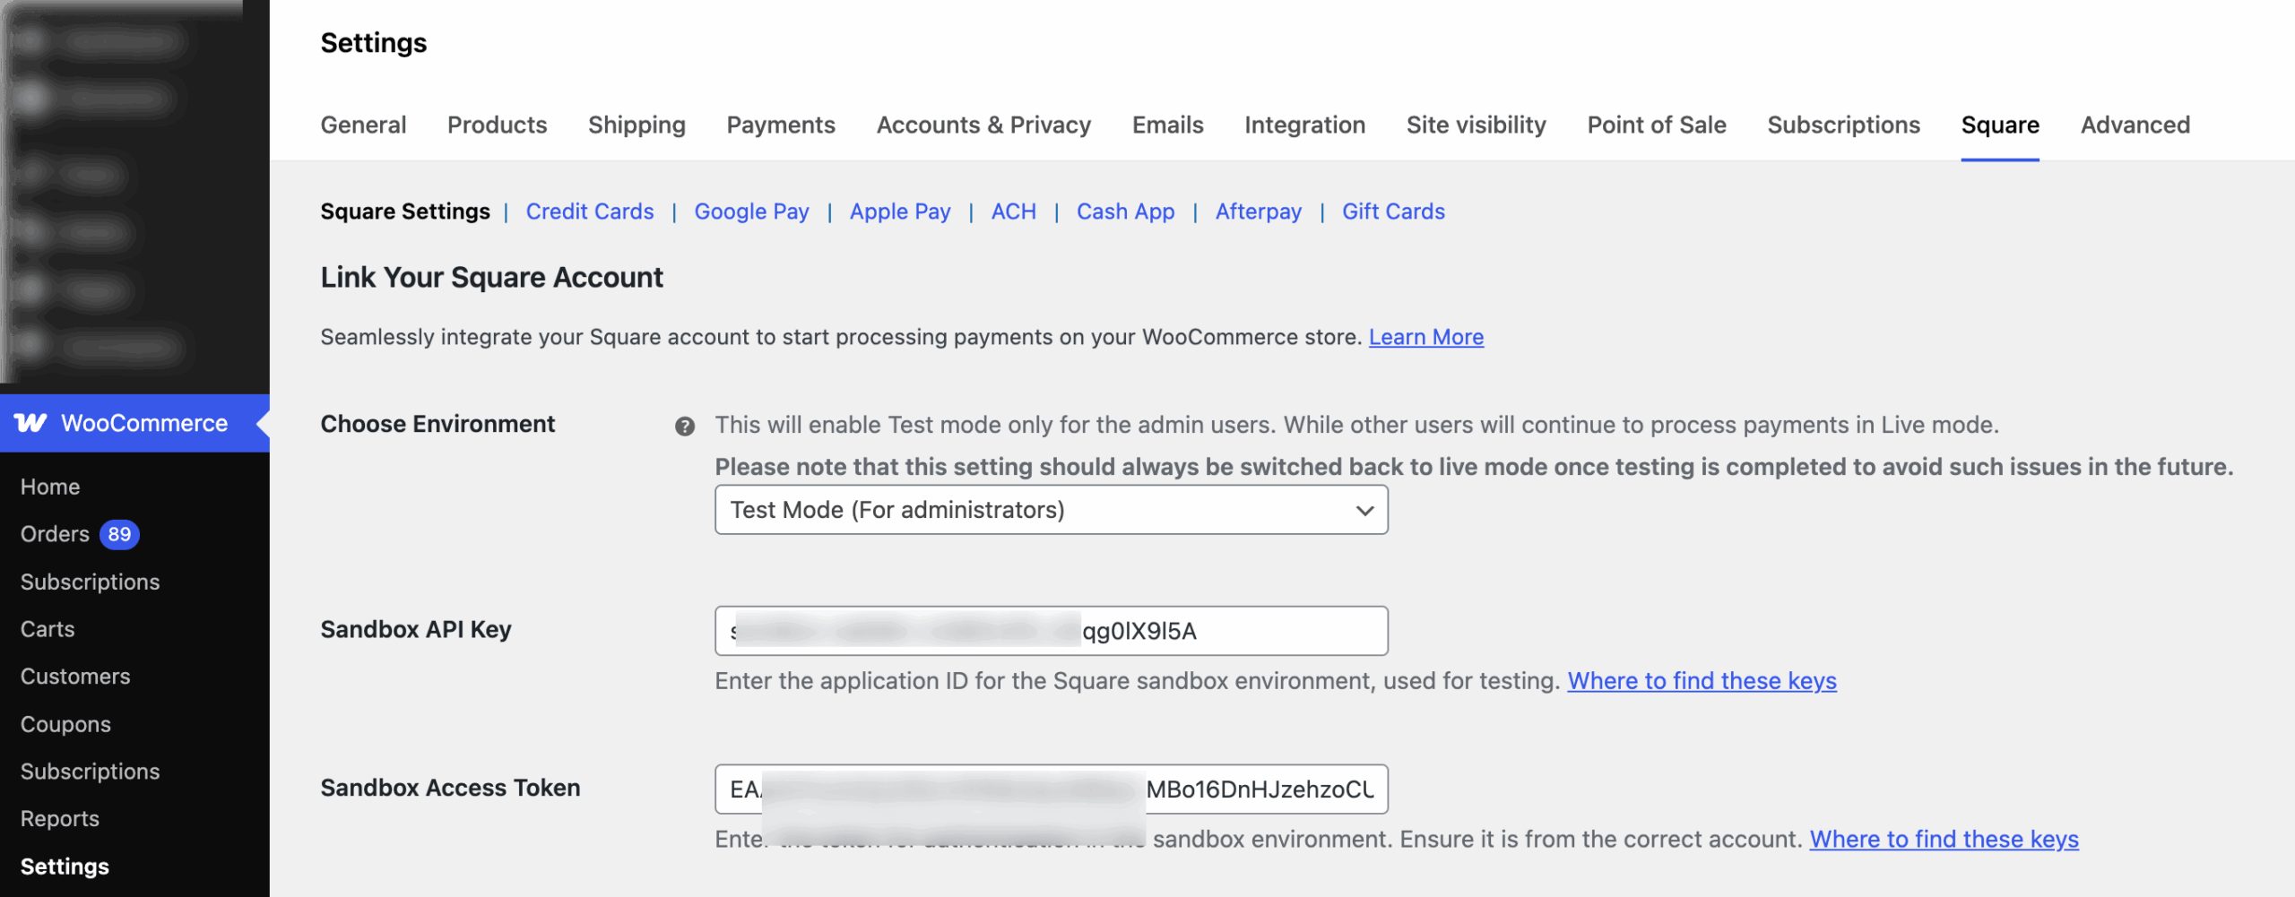
Task: Open the Carts page
Action: (x=48, y=629)
